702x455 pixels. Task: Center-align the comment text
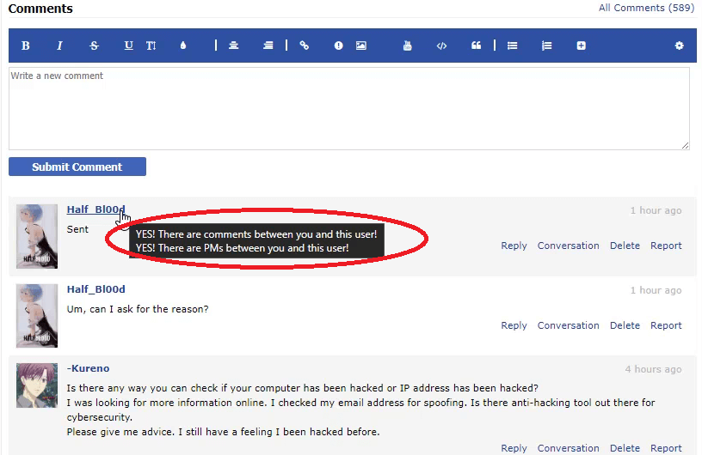click(x=234, y=45)
